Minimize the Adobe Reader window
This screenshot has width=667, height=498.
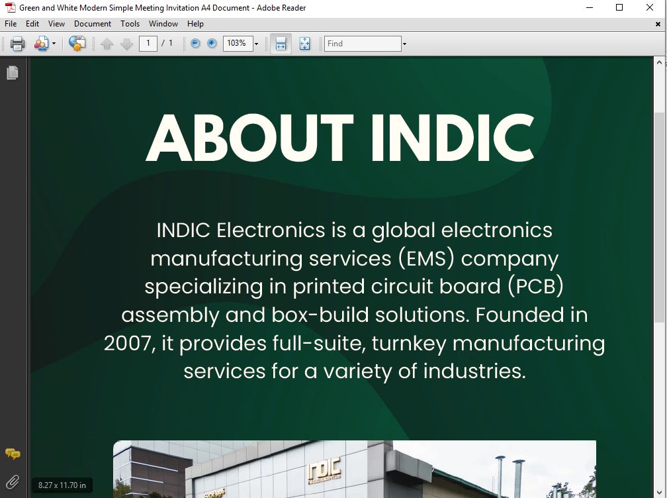coord(590,8)
